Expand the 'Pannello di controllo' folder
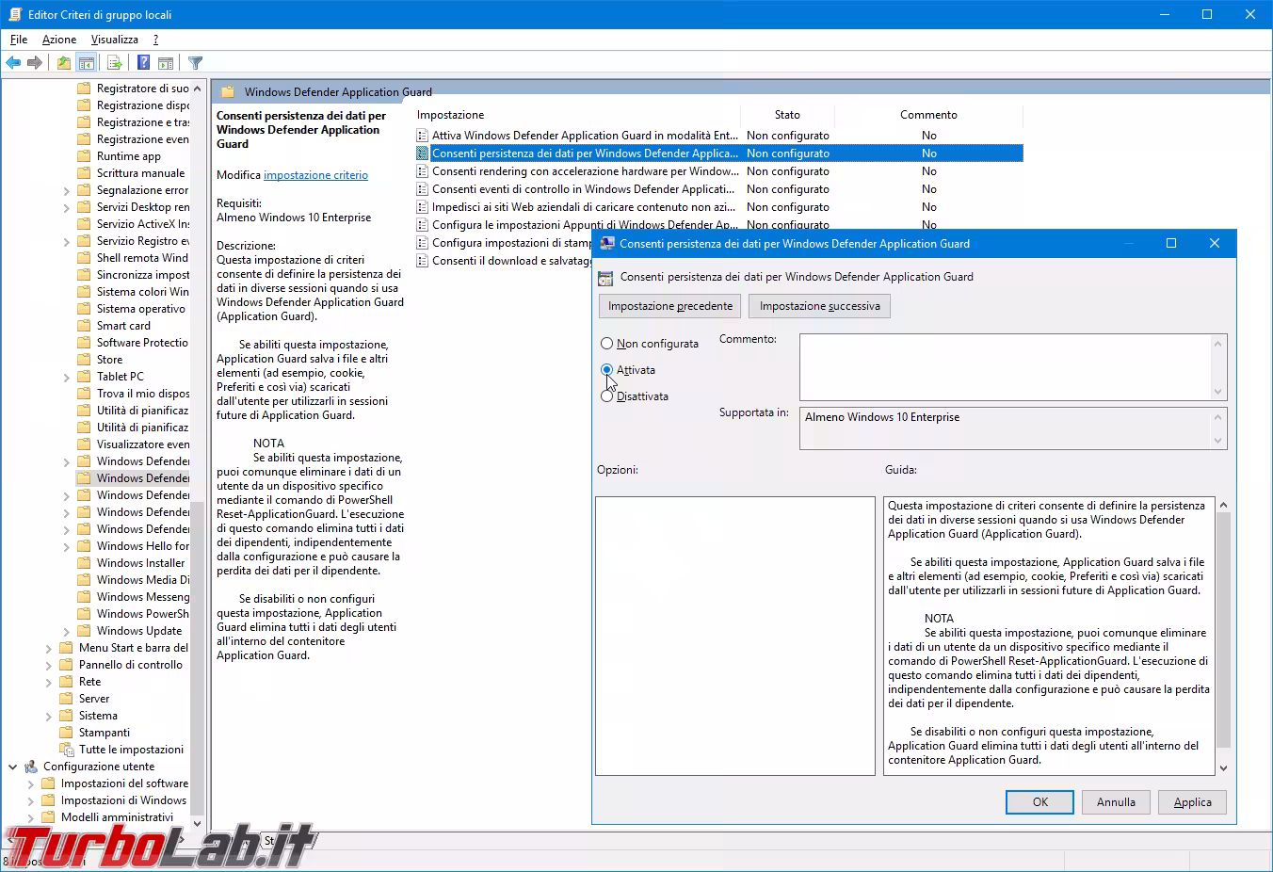The width and height of the screenshot is (1273, 872). 49,665
